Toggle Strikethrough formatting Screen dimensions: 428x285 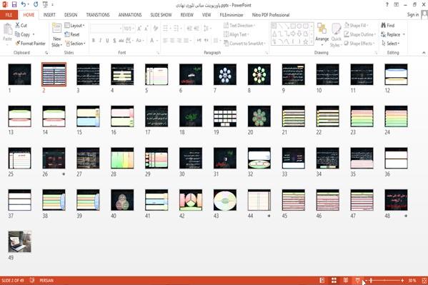tap(121, 41)
